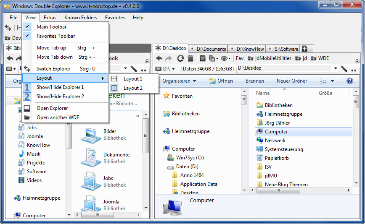Switch to the D:\Documents tab

[208, 49]
